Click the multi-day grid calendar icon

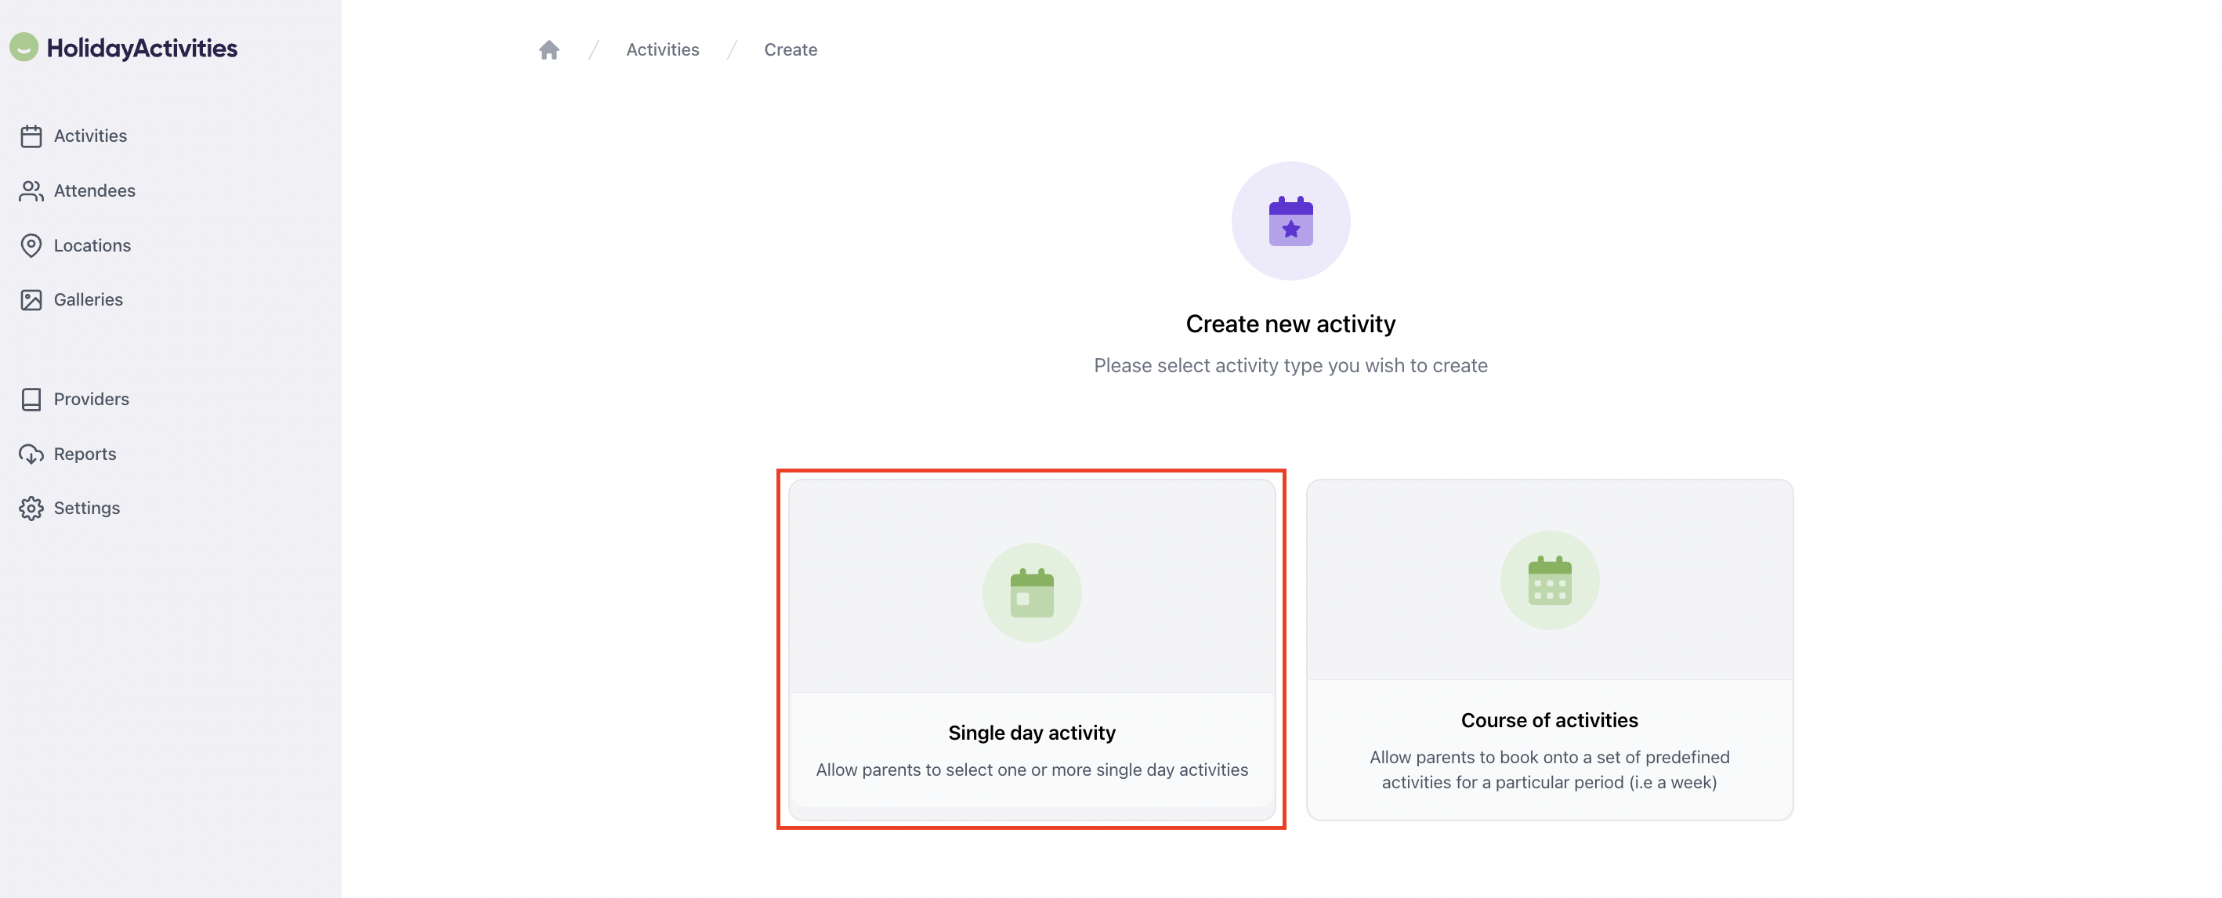click(x=1550, y=580)
